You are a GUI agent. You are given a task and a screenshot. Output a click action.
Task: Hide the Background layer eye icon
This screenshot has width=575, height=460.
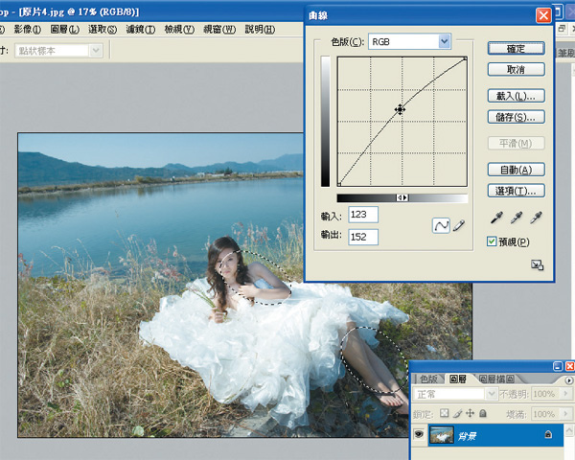419,435
